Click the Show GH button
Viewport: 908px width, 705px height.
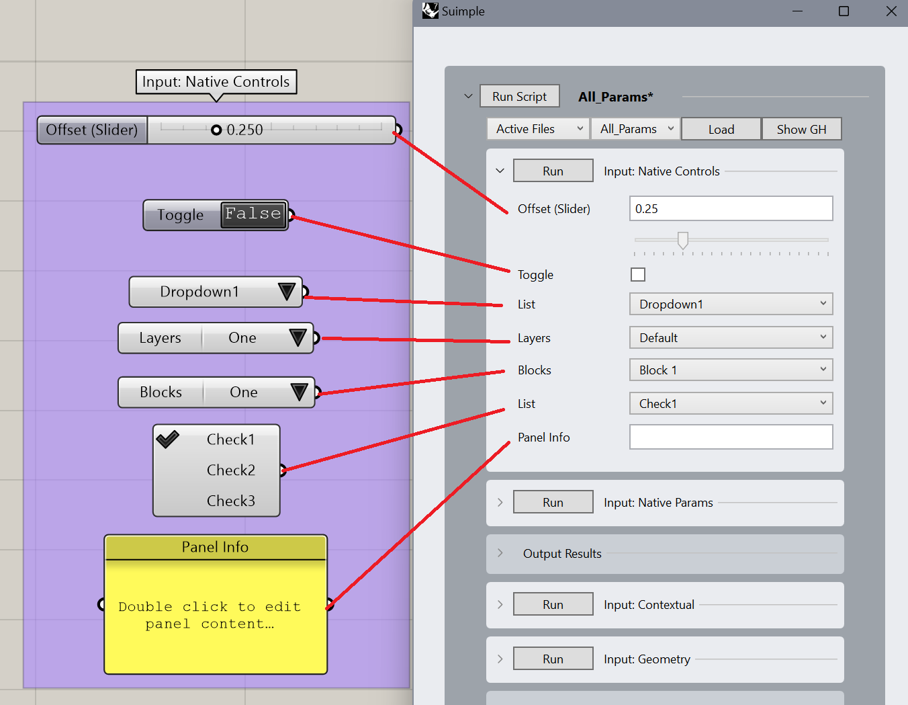pyautogui.click(x=801, y=129)
